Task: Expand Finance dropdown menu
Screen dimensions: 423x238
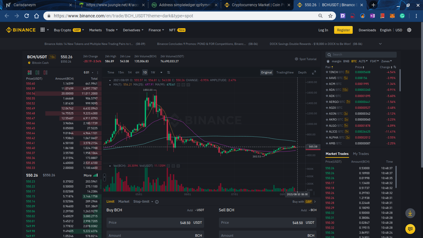Action: point(156,30)
